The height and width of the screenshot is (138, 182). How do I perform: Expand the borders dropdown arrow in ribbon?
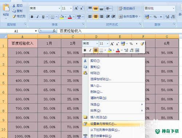pos(56,17)
